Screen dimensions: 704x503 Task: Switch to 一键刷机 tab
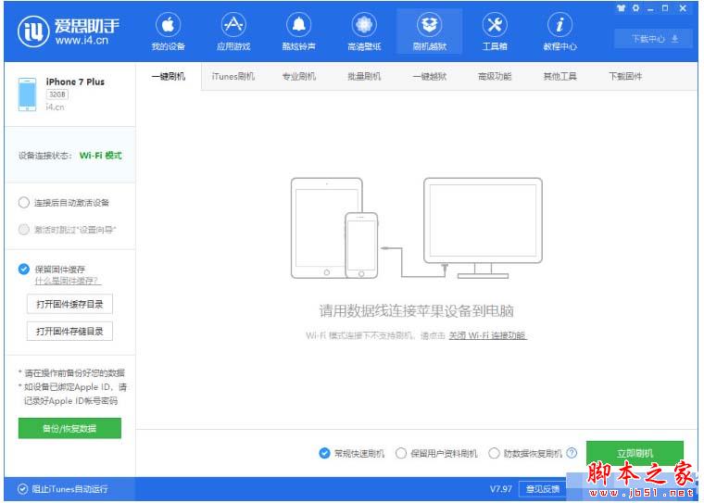169,76
